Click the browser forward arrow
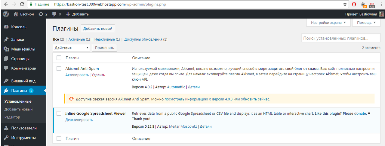Viewport: 385px width, 146px height. tap(14, 5)
